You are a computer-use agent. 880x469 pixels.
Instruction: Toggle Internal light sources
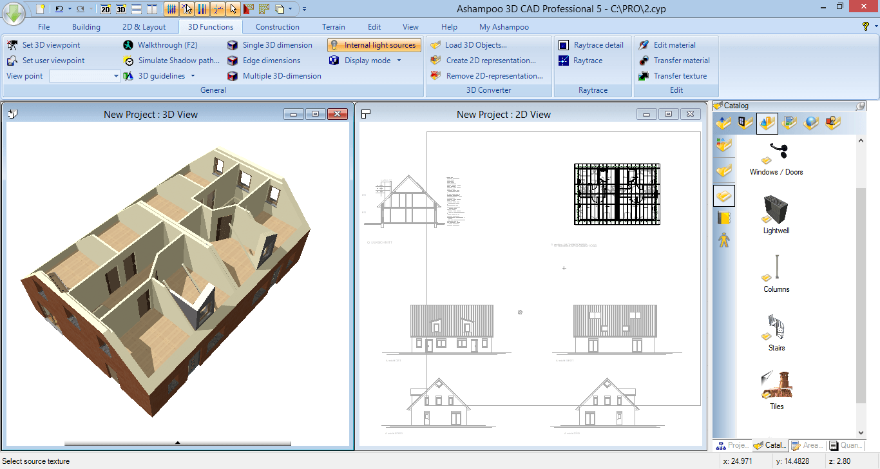tap(374, 45)
